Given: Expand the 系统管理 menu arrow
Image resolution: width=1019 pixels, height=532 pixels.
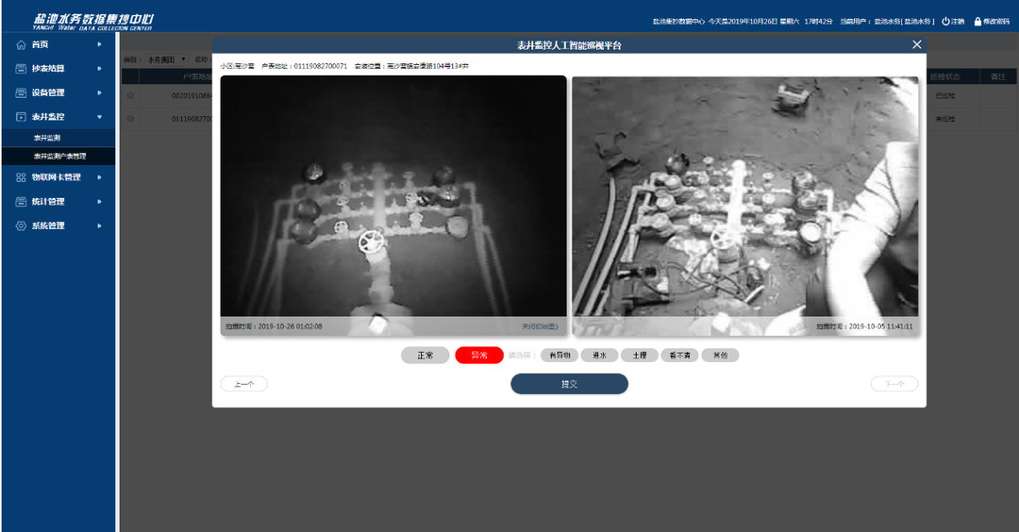Looking at the screenshot, I should click(x=99, y=226).
